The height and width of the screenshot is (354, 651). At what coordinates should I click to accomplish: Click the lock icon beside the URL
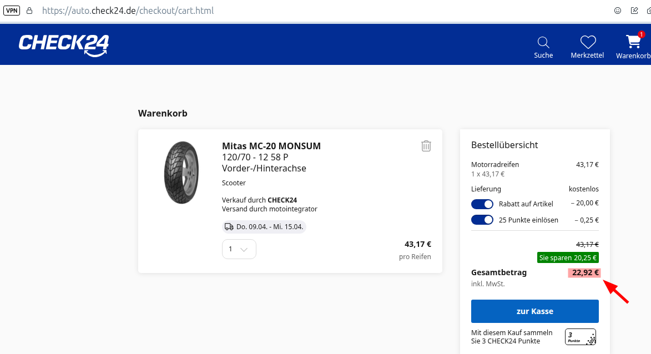click(29, 11)
